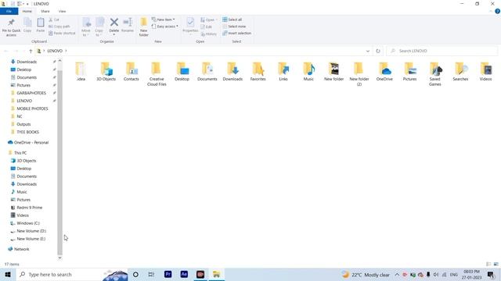Select the Desktop folder in file pane
This screenshot has width=501, height=281.
point(182,71)
